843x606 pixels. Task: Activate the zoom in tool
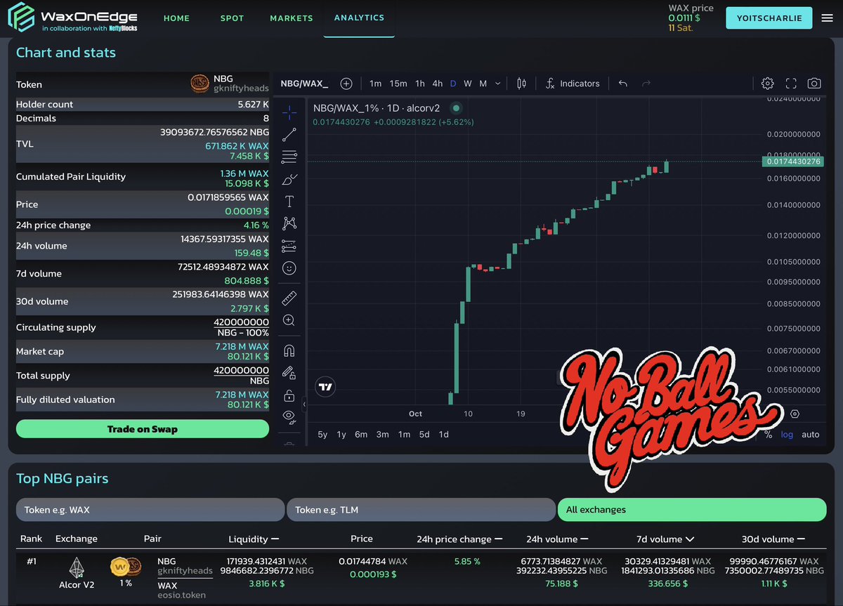tap(289, 320)
